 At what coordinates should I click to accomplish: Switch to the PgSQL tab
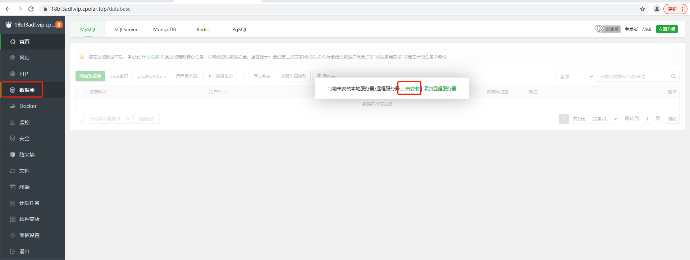239,29
